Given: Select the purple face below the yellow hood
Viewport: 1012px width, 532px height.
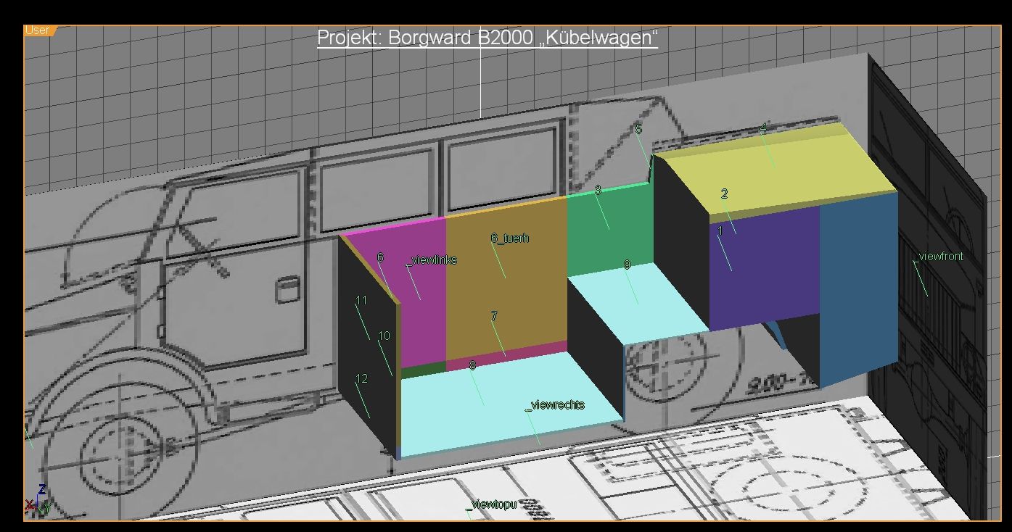Looking at the screenshot, I should (765, 268).
